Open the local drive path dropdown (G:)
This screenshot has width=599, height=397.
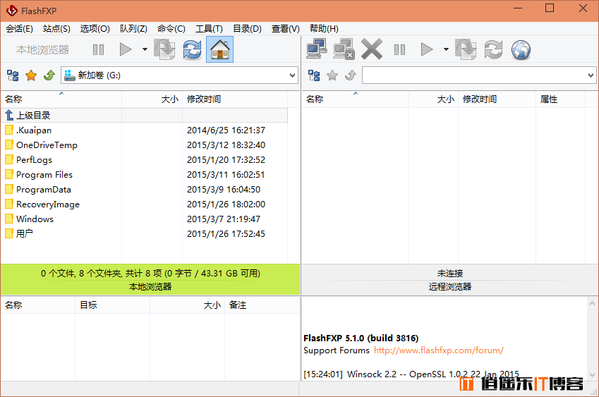pyautogui.click(x=292, y=75)
